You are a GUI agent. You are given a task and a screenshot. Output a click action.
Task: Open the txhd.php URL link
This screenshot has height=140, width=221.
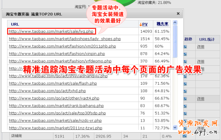[47, 91]
